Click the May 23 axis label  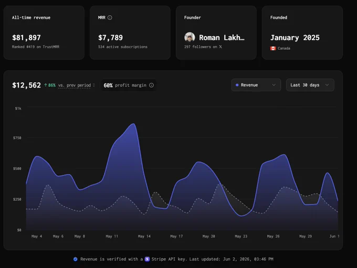point(241,236)
